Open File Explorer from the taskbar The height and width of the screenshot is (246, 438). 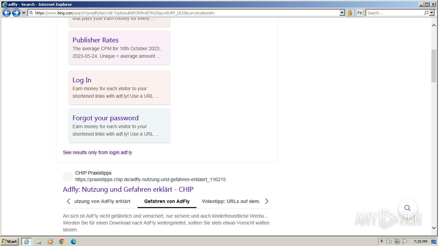pos(39,242)
